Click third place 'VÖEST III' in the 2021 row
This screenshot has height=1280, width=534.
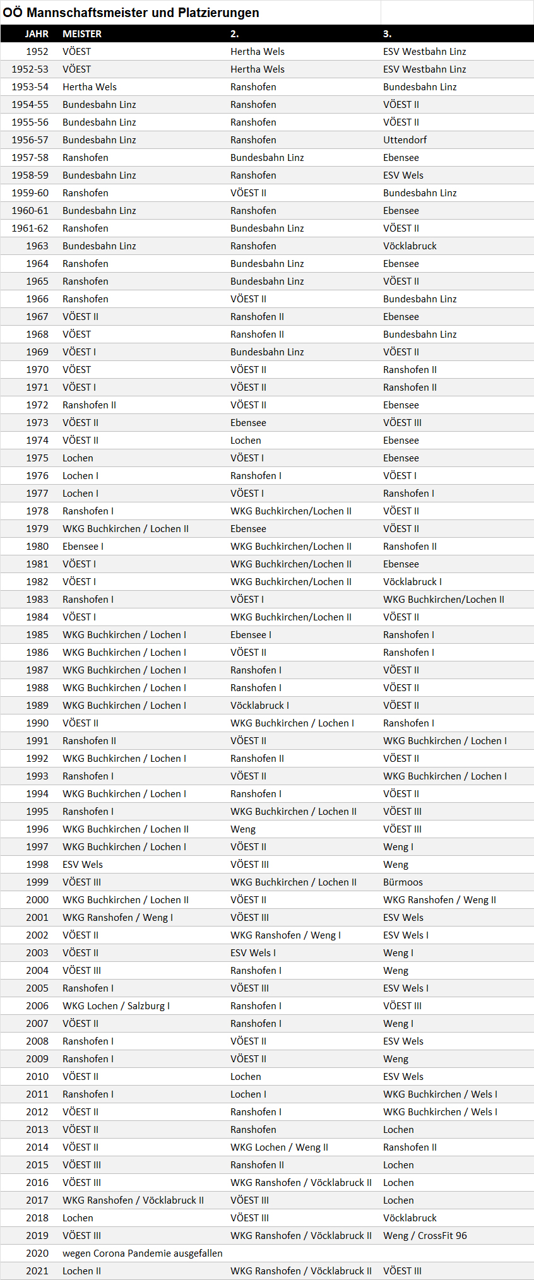click(x=402, y=1271)
